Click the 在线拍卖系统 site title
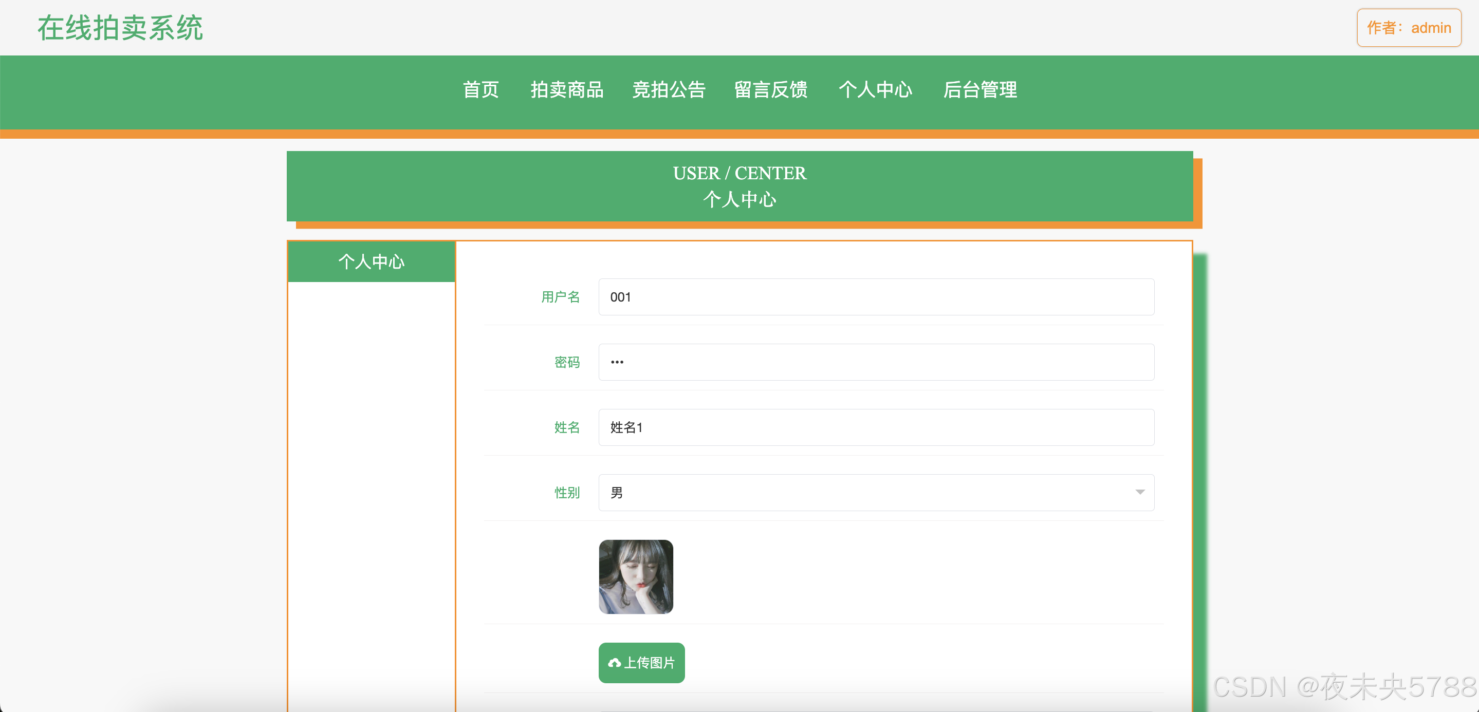 pos(121,28)
